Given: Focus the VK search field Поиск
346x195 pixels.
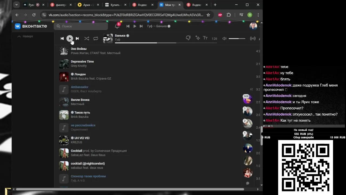Looking at the screenshot, I should click(x=81, y=26).
